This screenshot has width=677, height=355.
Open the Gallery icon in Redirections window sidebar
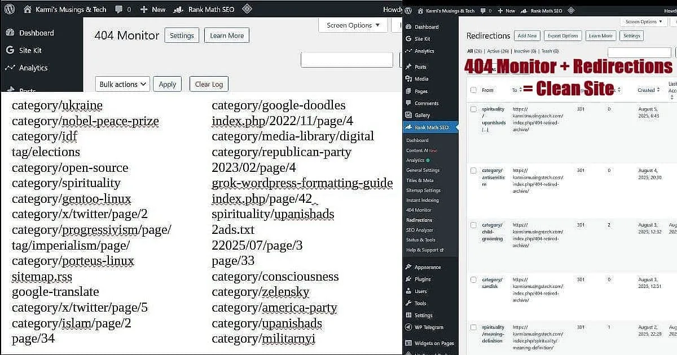408,115
